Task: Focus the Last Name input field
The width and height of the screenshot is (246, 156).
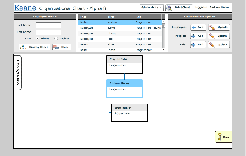Action: [48, 32]
